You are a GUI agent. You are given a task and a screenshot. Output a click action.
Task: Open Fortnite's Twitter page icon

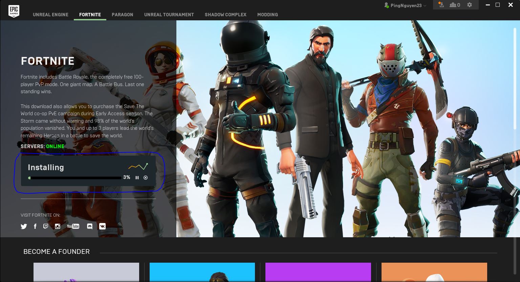(x=24, y=226)
